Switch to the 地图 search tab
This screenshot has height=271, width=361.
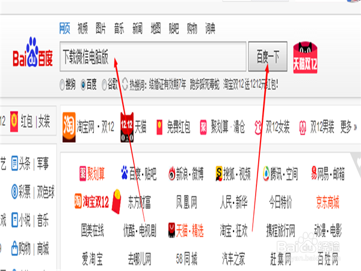[x=156, y=28]
